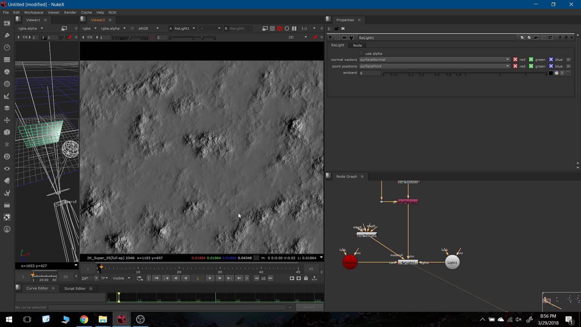Click the Revert button in Curve Editor
Viewport: 581px width, 327px height.
click(x=309, y=307)
